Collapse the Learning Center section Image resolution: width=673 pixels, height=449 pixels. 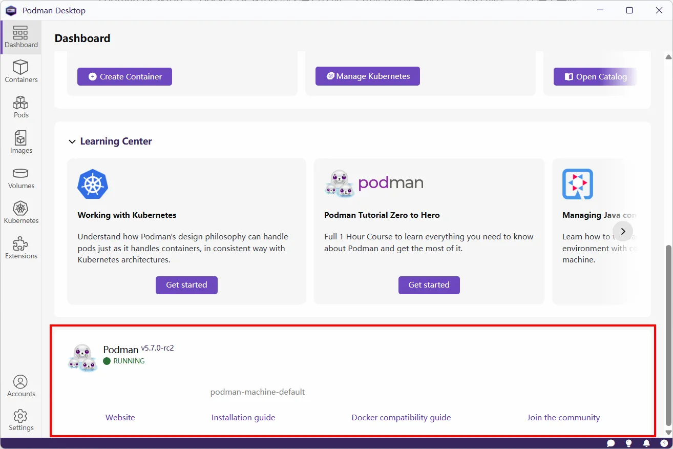coord(72,141)
